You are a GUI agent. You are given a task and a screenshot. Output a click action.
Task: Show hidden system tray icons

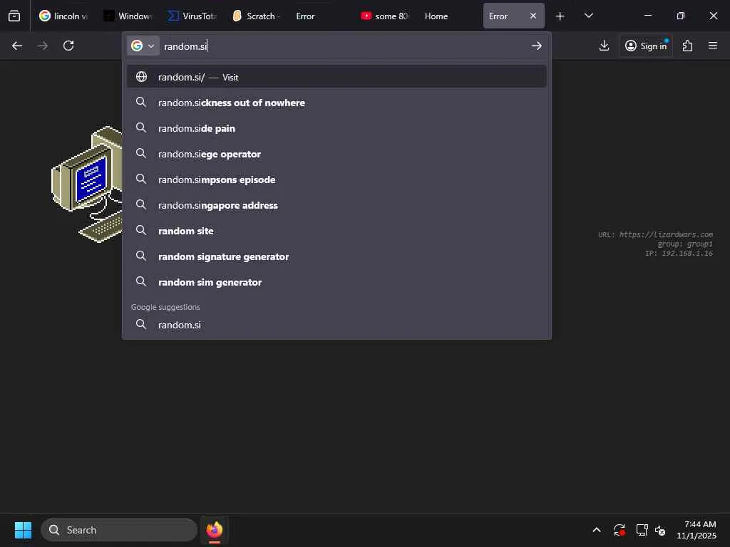tap(597, 530)
